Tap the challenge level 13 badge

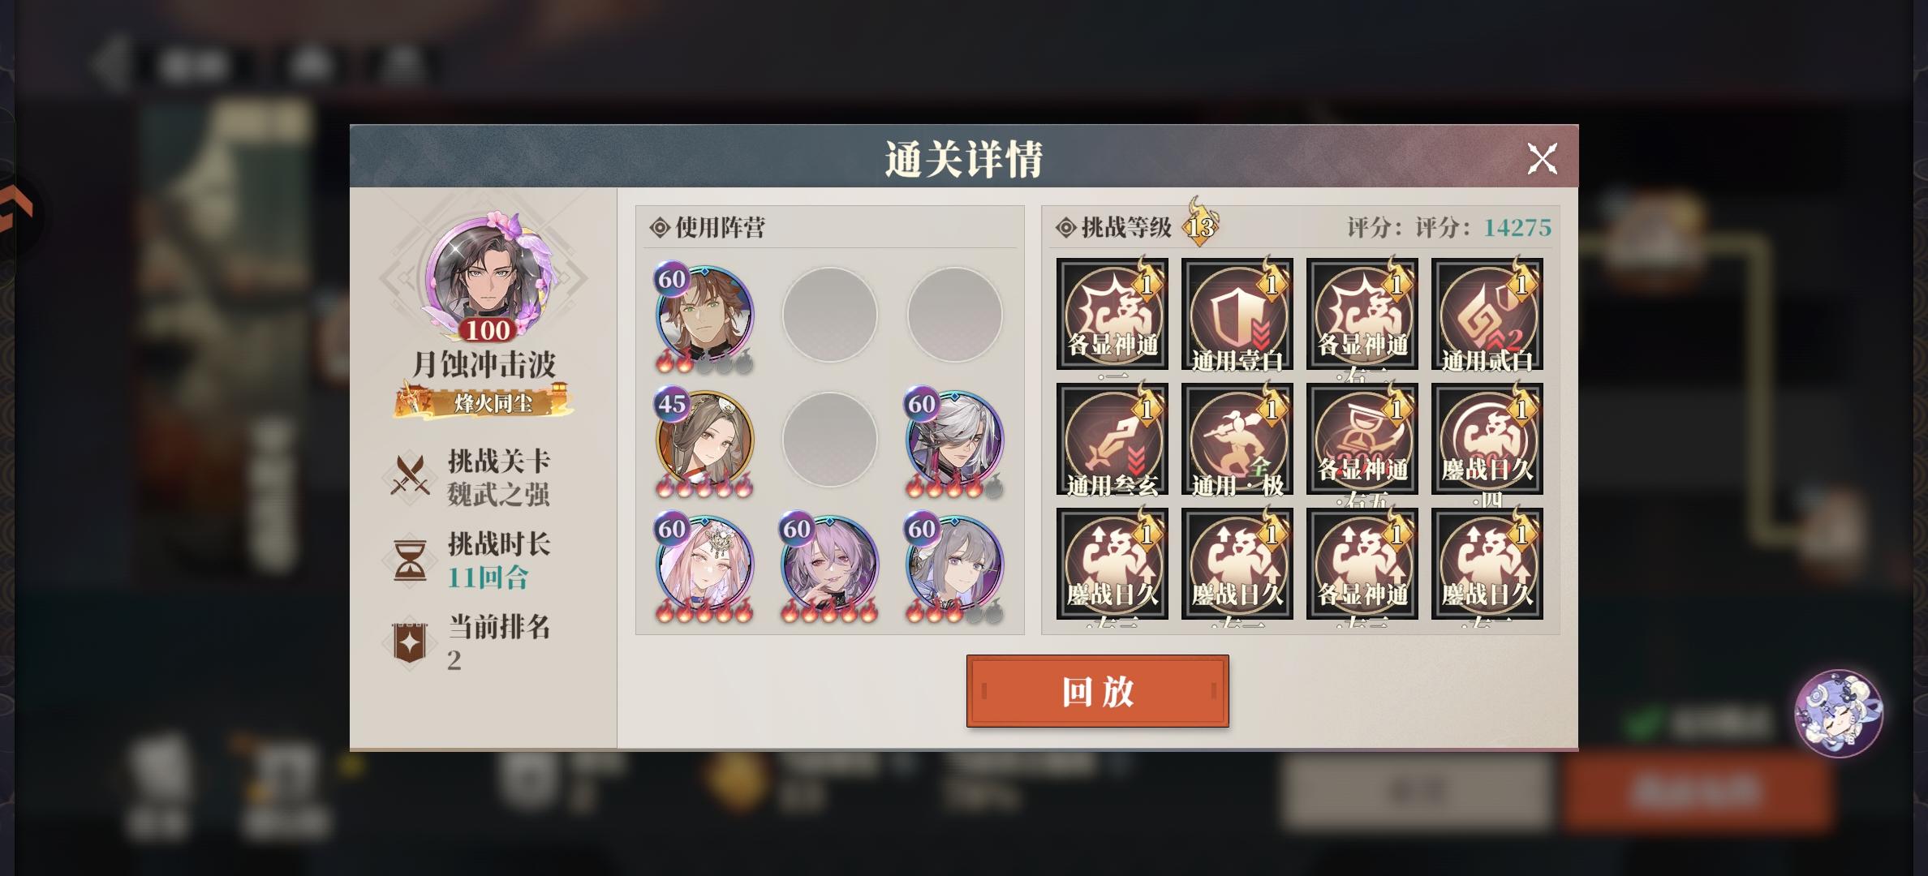(x=1201, y=221)
